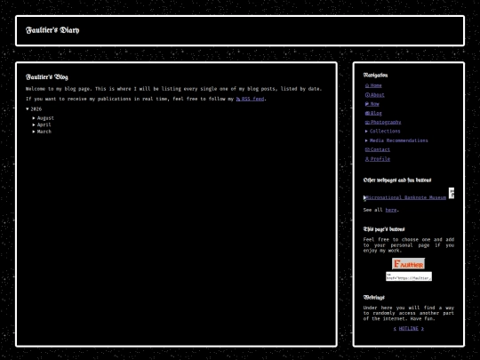The height and width of the screenshot is (360, 480).
Task: Click "This page's buttons" heading
Action: (384, 229)
